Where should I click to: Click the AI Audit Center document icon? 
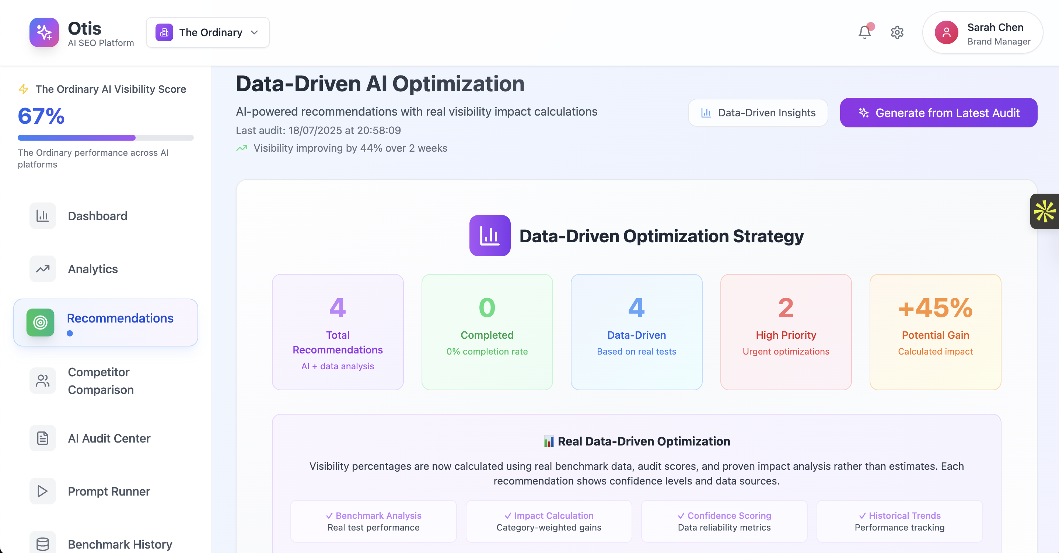coord(42,438)
